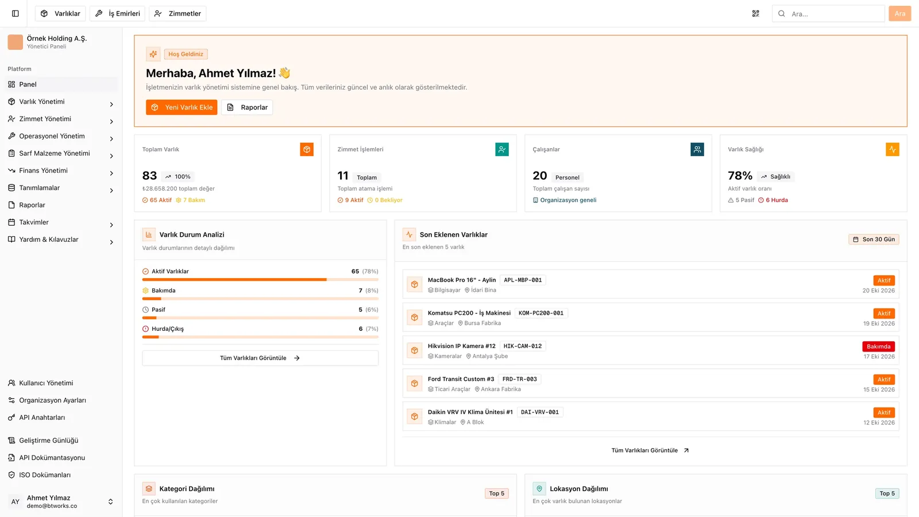The width and height of the screenshot is (919, 517).
Task: Click the Son 30 Gün filter badge
Action: click(874, 240)
